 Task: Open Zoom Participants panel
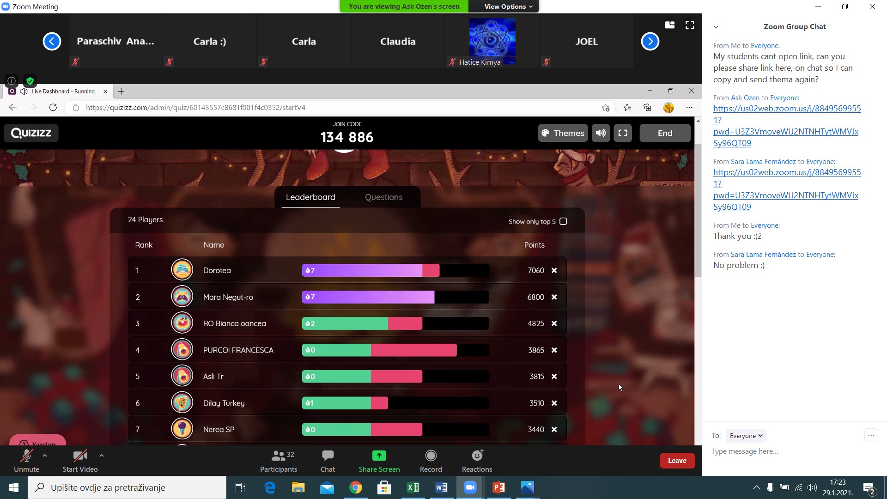point(279,461)
